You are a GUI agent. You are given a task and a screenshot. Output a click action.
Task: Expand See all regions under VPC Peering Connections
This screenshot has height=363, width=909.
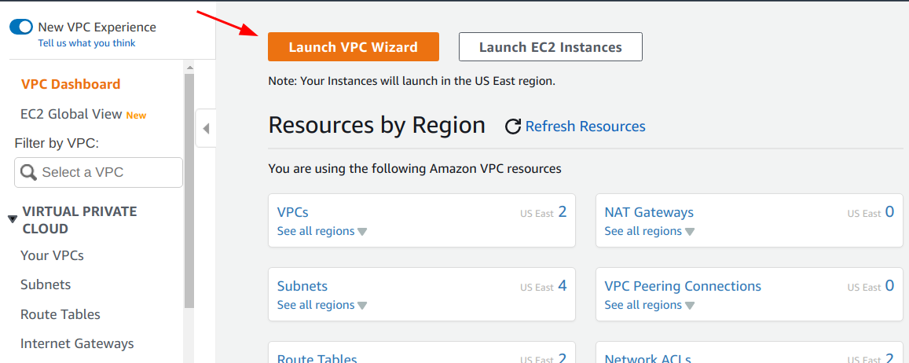coord(649,305)
